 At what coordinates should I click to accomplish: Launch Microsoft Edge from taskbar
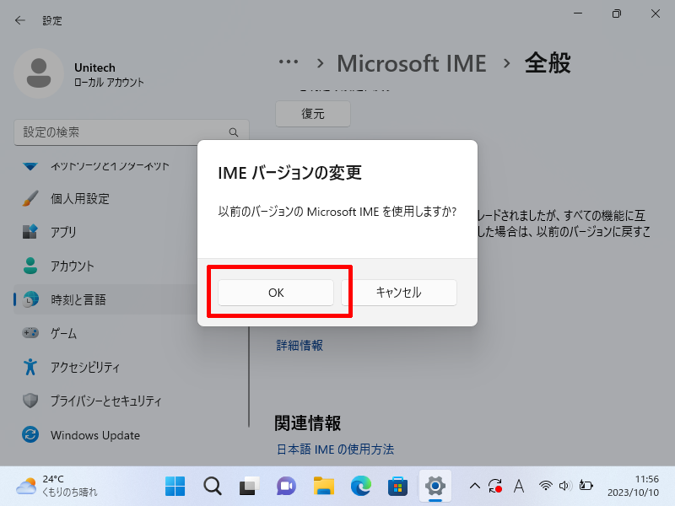click(361, 487)
